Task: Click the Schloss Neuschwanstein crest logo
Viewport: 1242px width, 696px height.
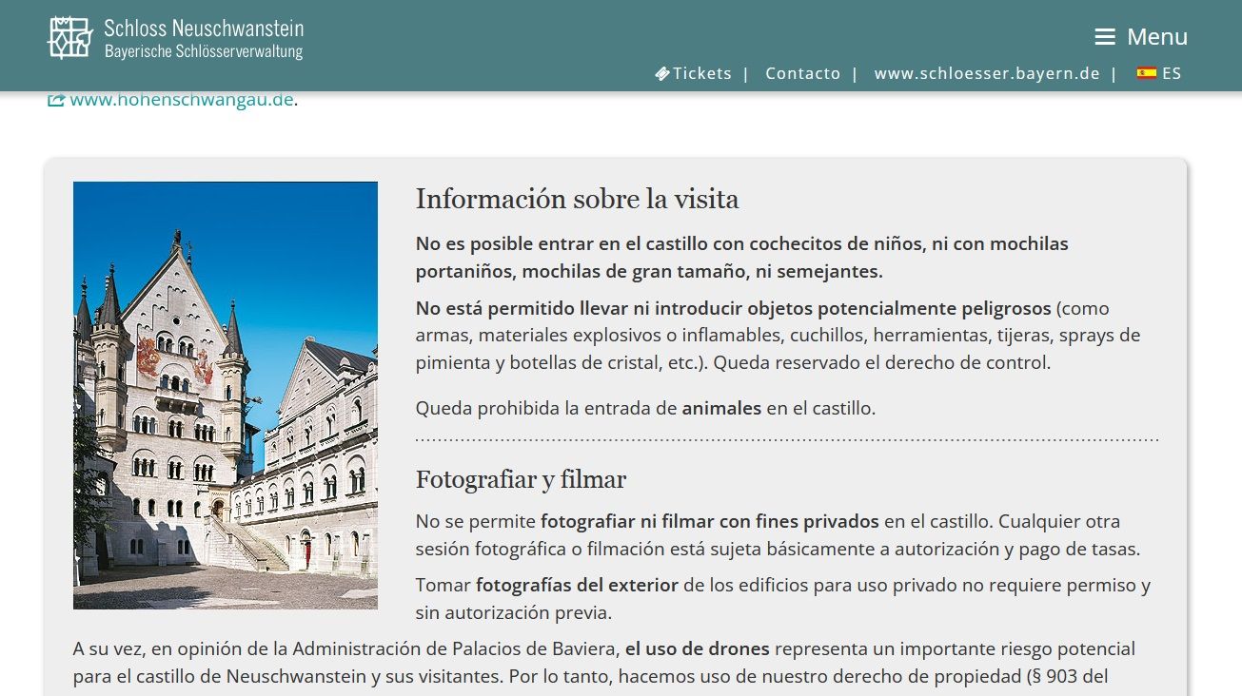Action: click(67, 38)
